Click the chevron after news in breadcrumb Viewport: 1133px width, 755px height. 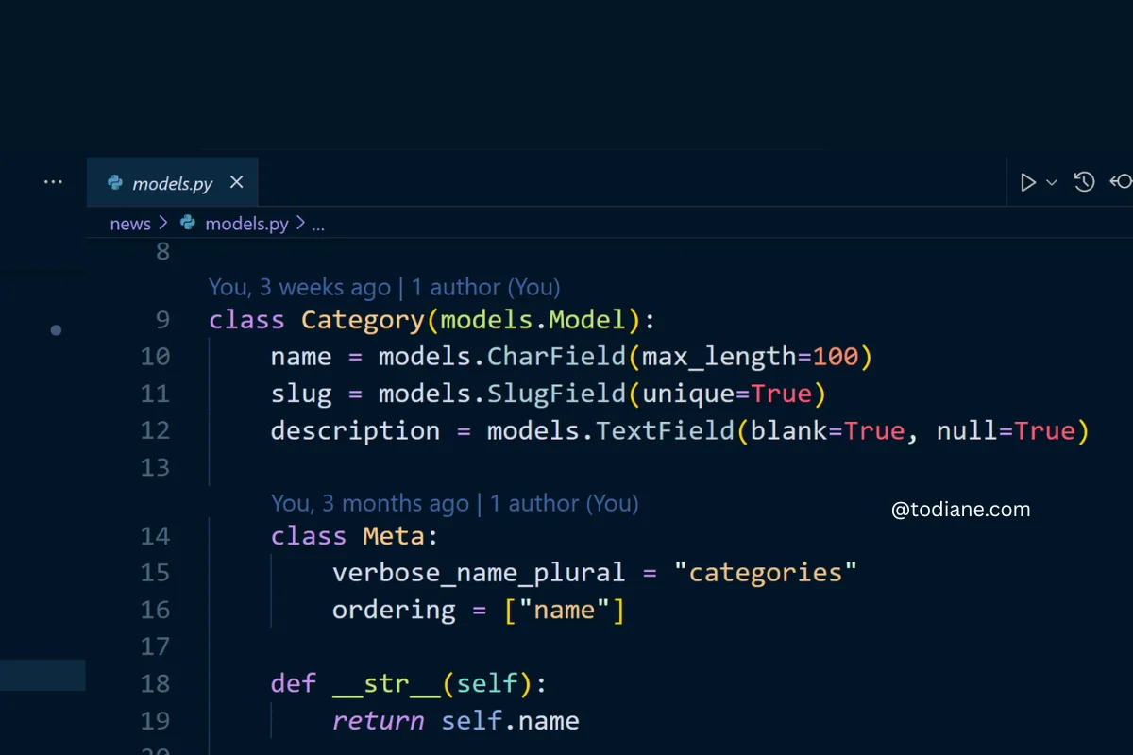162,224
